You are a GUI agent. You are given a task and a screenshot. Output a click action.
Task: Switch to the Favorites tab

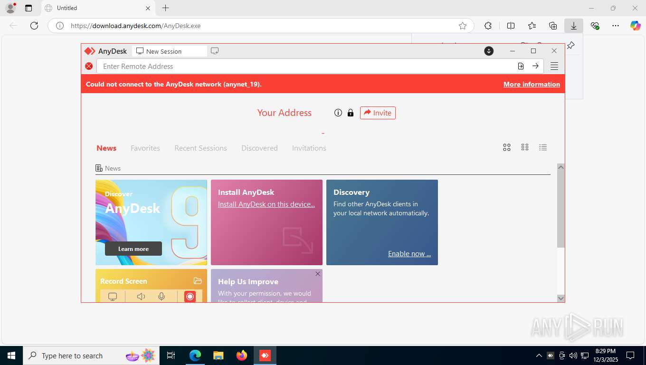pyautogui.click(x=145, y=148)
